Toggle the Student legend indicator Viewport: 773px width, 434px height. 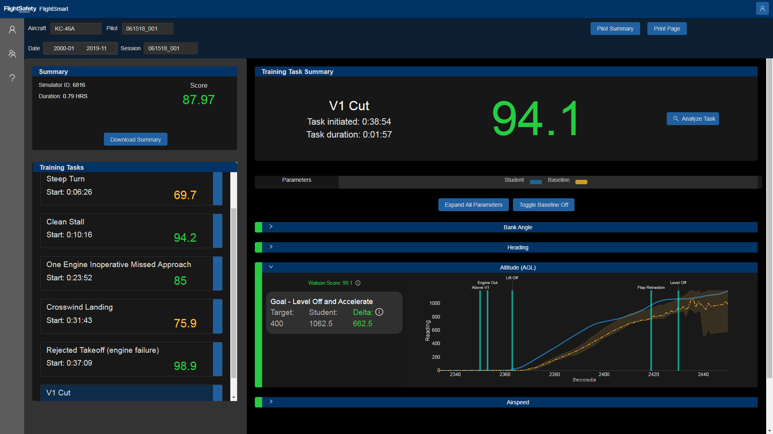point(535,182)
